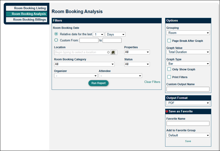This screenshot has width=220, height=151.
Task: Click the heart icon in Save as Favorite
Action: (x=167, y=112)
